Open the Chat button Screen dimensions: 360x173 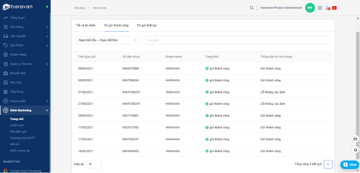click(350, 164)
